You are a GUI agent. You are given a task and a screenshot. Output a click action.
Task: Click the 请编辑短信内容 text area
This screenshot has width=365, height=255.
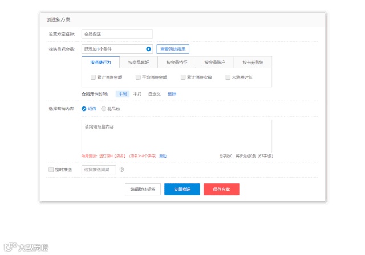pyautogui.click(x=177, y=137)
